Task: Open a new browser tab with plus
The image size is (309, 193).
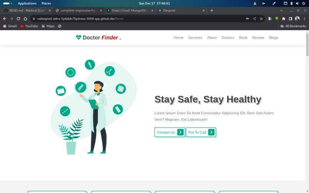Action: pos(212,10)
